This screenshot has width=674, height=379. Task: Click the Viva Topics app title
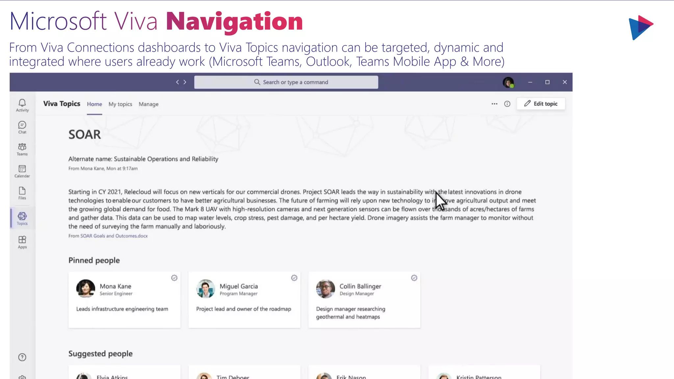62,104
